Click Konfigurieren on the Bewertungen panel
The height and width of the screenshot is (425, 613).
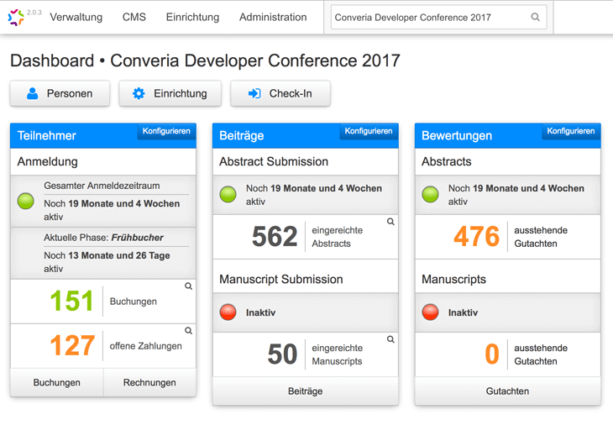[x=571, y=131]
